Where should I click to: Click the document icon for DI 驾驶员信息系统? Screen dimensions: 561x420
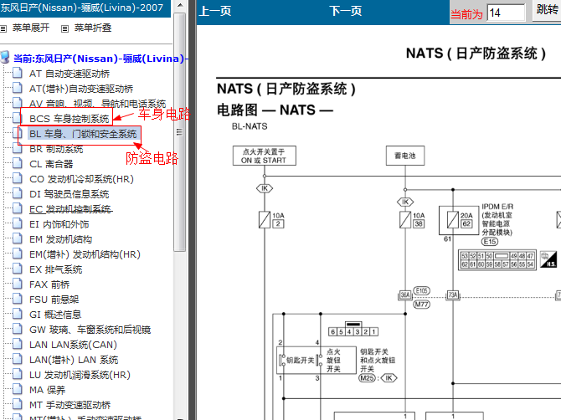(18, 193)
